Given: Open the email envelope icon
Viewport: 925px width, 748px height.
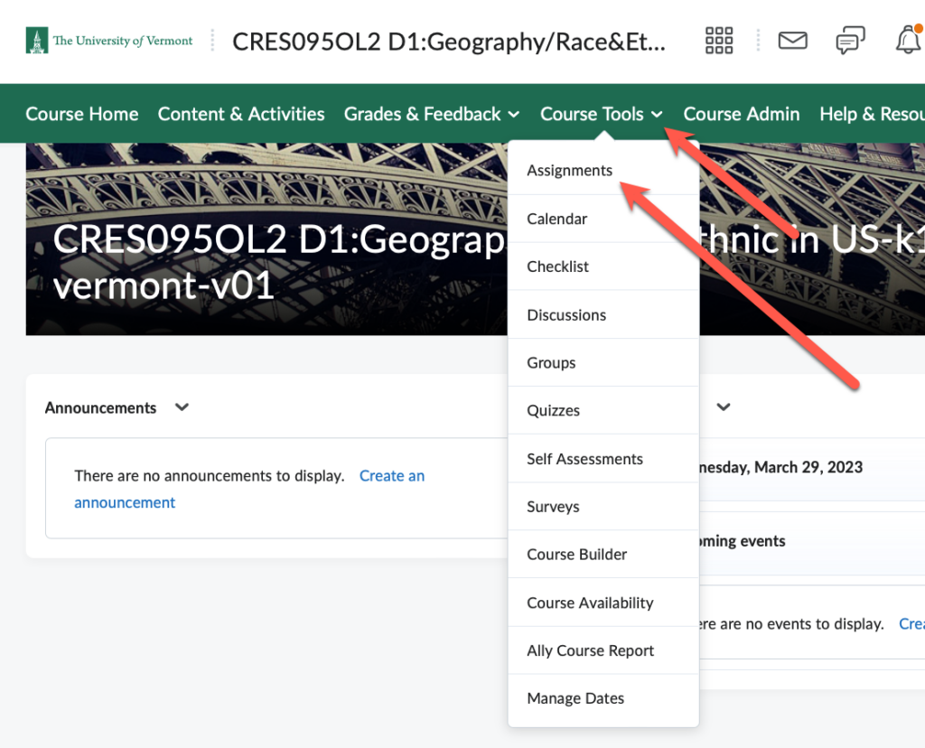Looking at the screenshot, I should click(792, 41).
